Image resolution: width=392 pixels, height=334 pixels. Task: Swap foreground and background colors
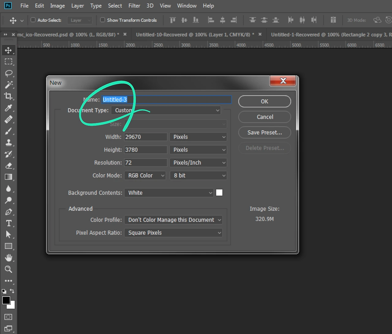tap(12, 291)
